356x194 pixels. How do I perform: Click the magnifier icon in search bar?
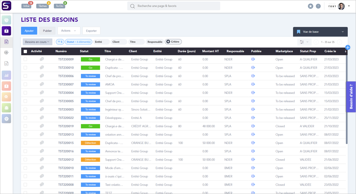pyautogui.click(x=132, y=6)
